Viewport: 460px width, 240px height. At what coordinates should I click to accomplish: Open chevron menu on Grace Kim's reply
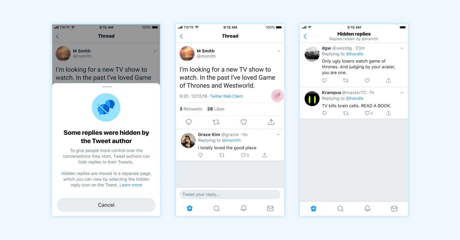(278, 134)
